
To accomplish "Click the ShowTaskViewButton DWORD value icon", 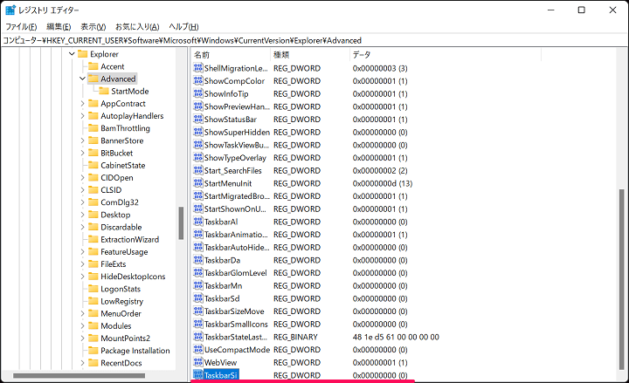I will (x=197, y=145).
